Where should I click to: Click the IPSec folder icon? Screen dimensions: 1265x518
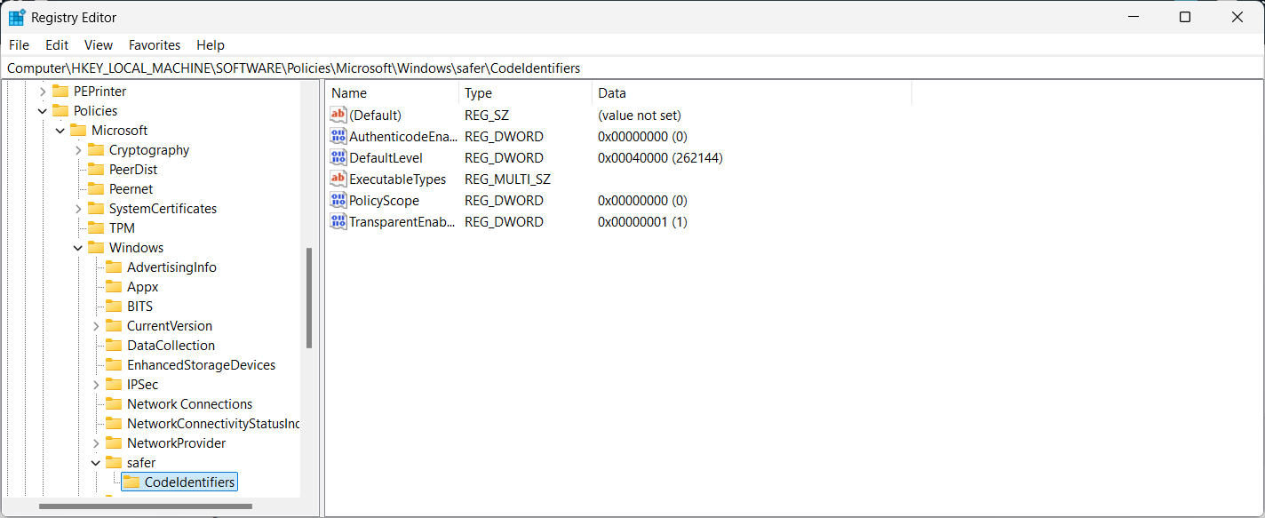point(114,385)
